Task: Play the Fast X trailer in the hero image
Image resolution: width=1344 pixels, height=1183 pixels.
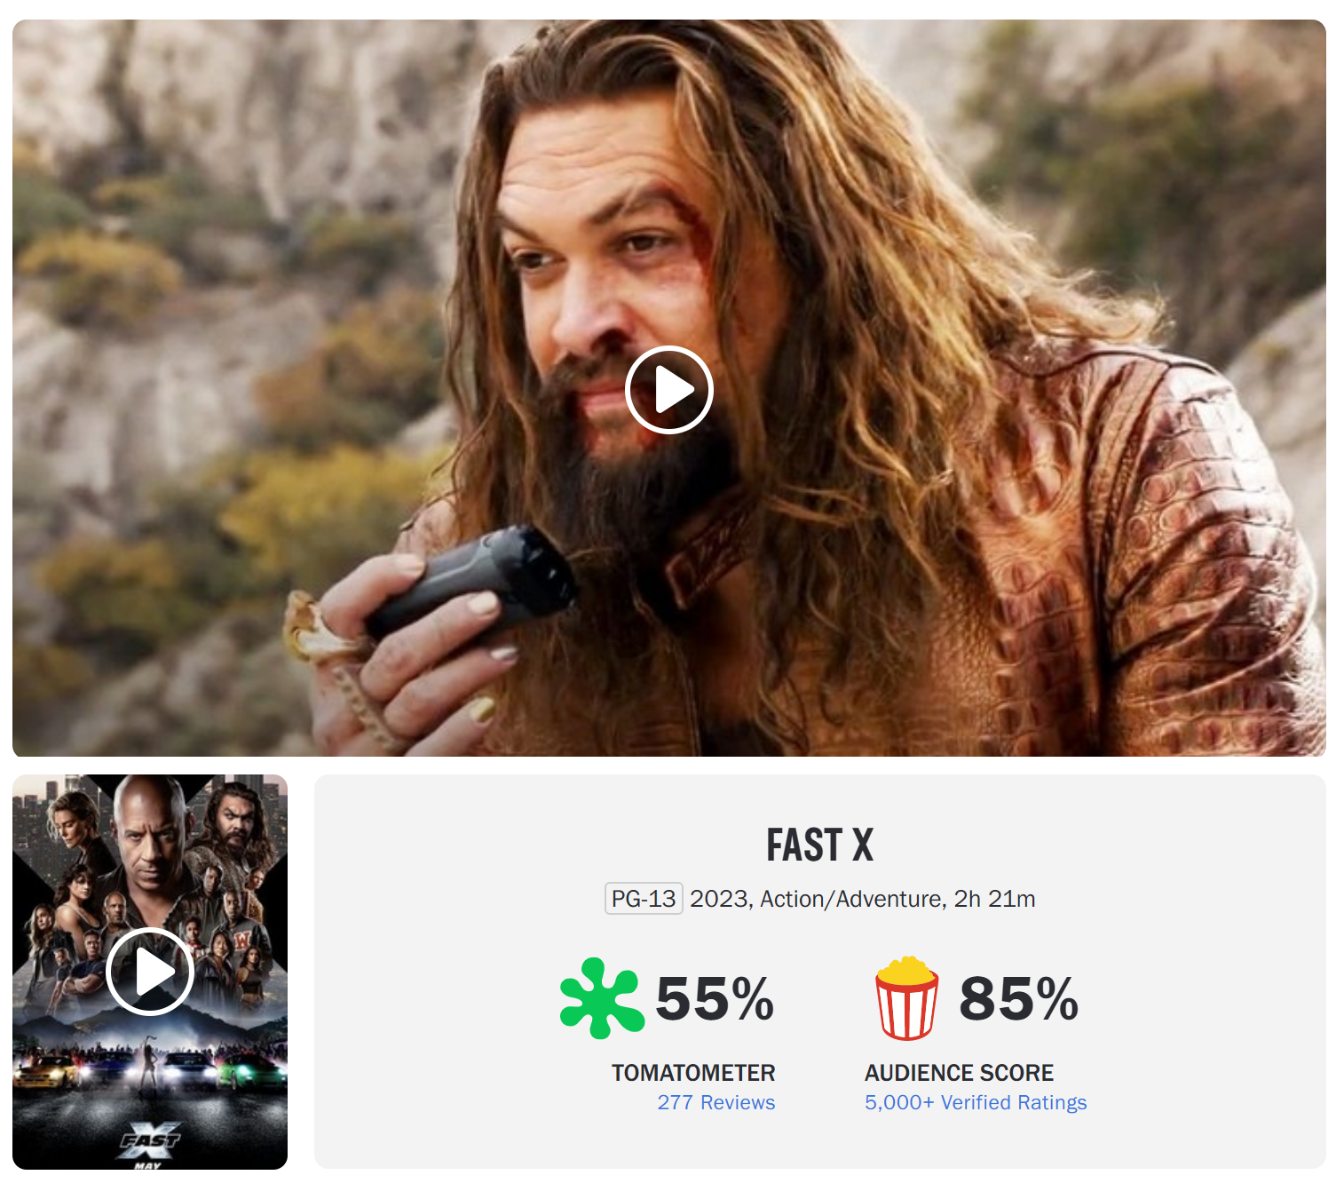Action: [668, 390]
